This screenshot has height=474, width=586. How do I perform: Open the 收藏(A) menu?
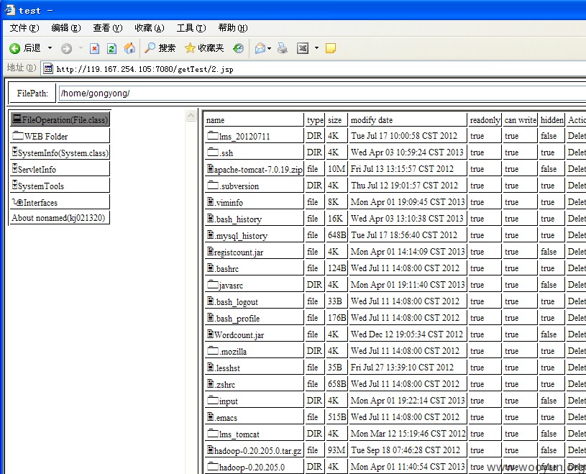150,28
